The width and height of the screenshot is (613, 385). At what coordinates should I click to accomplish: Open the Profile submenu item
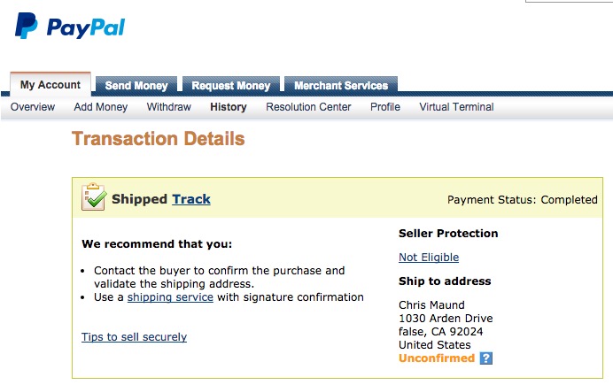point(385,107)
